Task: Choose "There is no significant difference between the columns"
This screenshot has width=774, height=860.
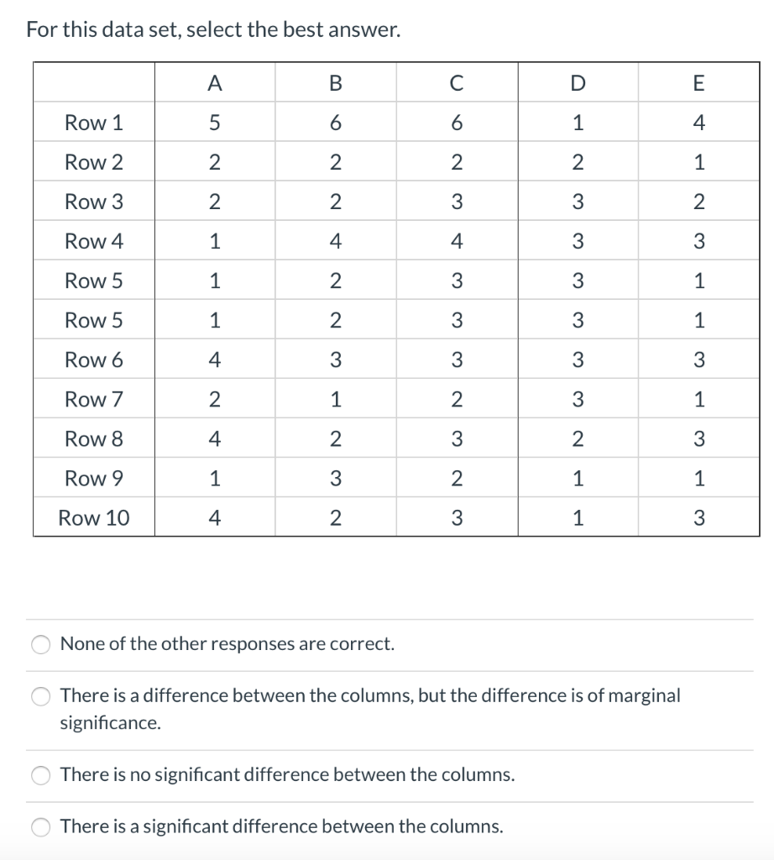Action: coord(39,775)
